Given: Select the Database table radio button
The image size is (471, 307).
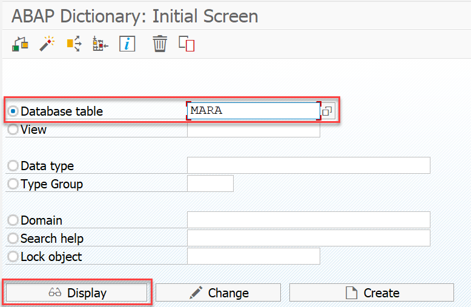Looking at the screenshot, I should (13, 111).
